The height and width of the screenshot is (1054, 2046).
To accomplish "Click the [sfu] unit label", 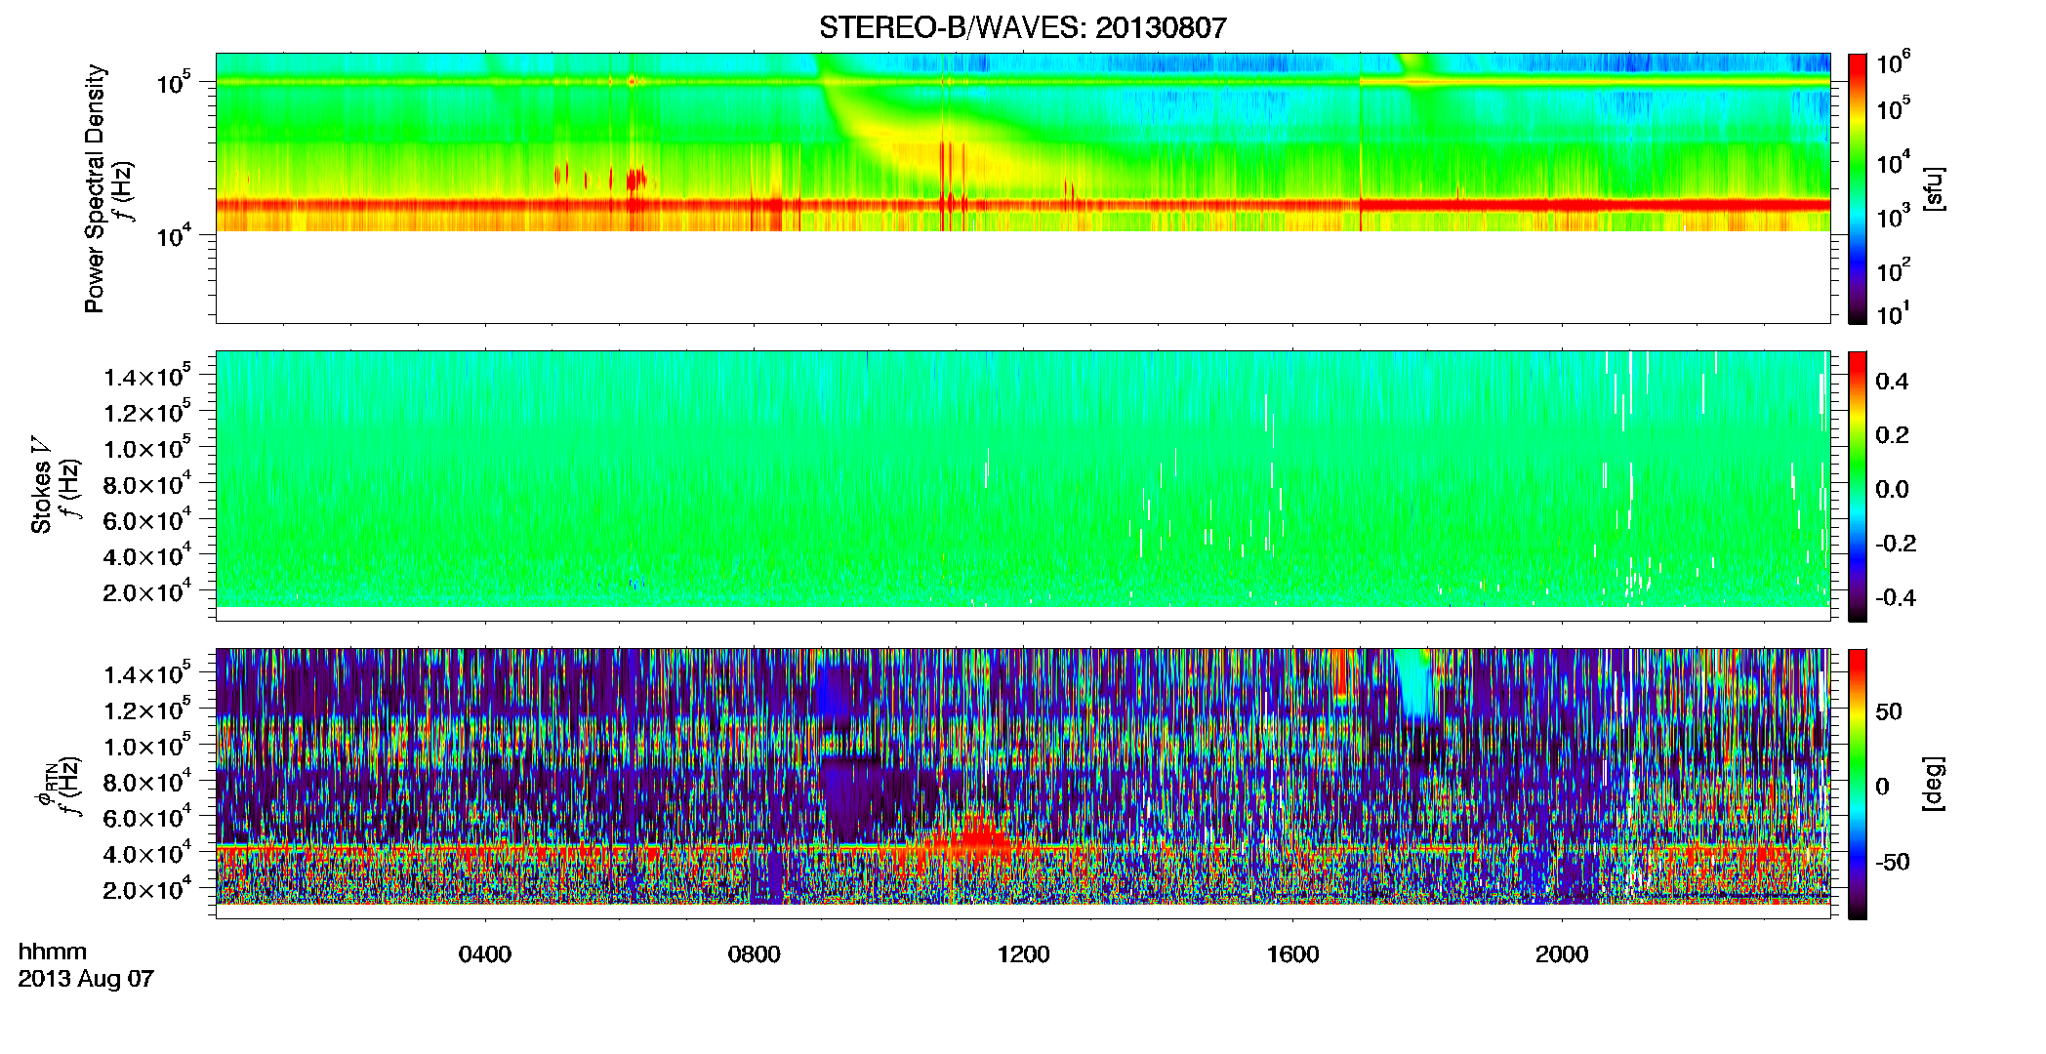I will coord(1933,188).
